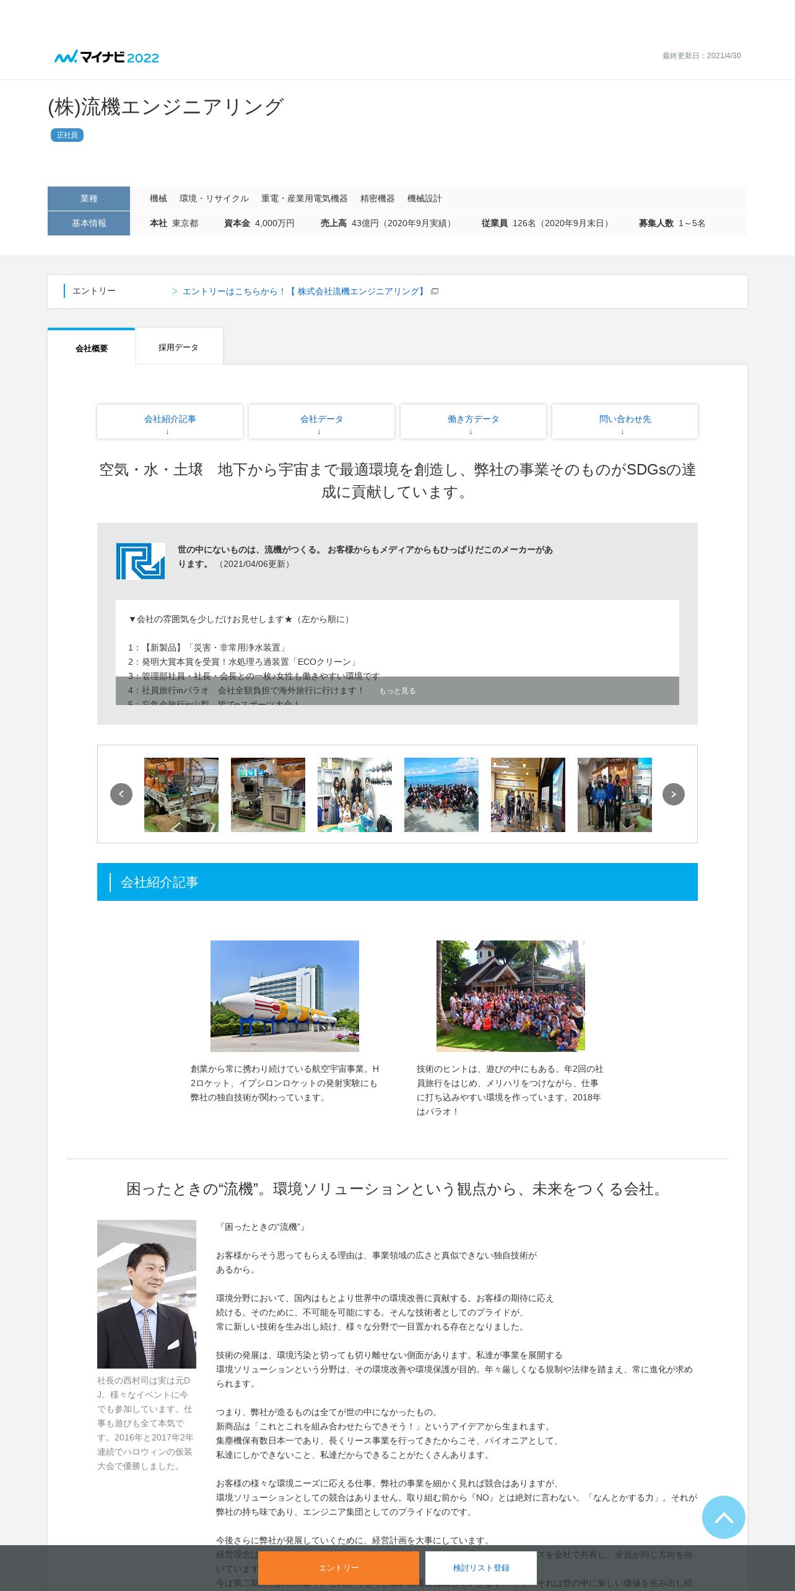795x1591 pixels.
Task: Open the indoor sports event thumbnail
Action: (528, 794)
